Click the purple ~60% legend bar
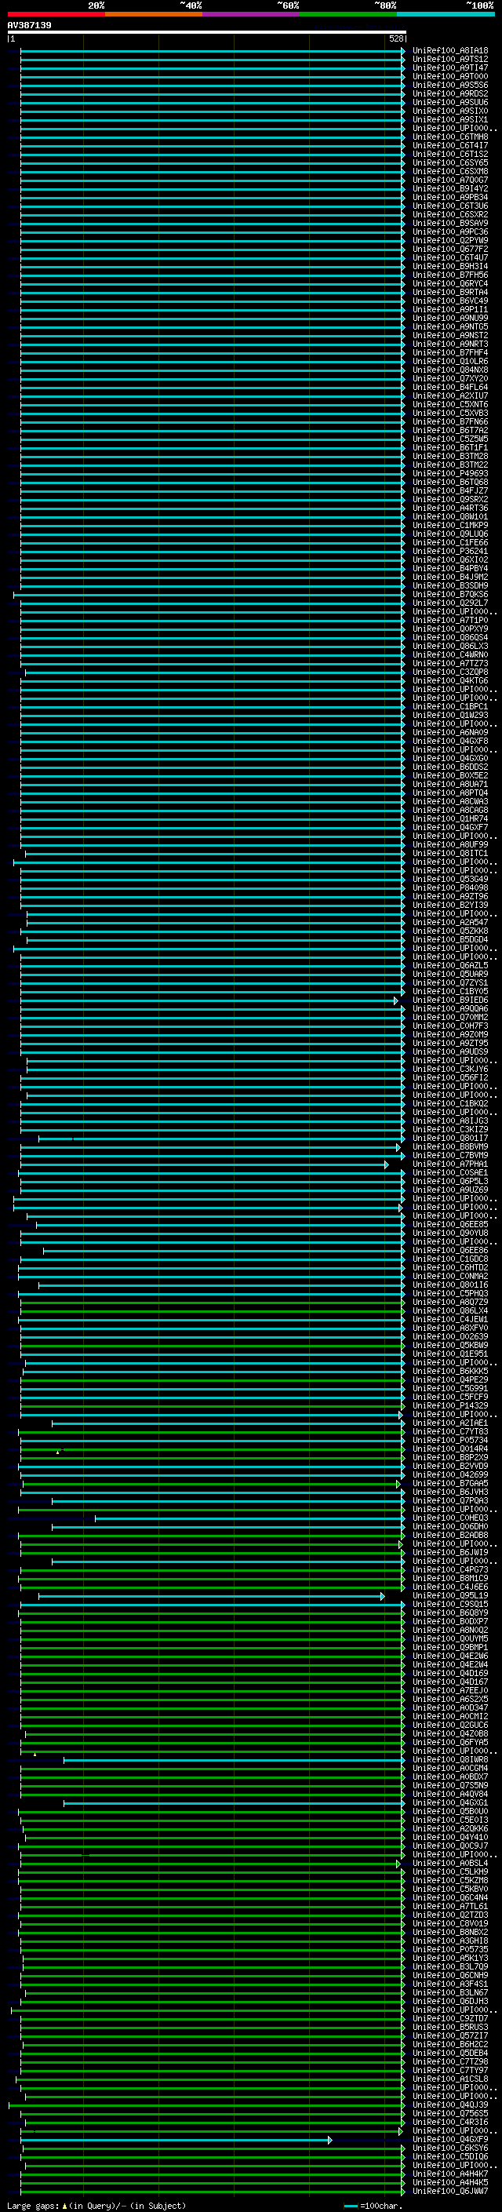 click(252, 14)
